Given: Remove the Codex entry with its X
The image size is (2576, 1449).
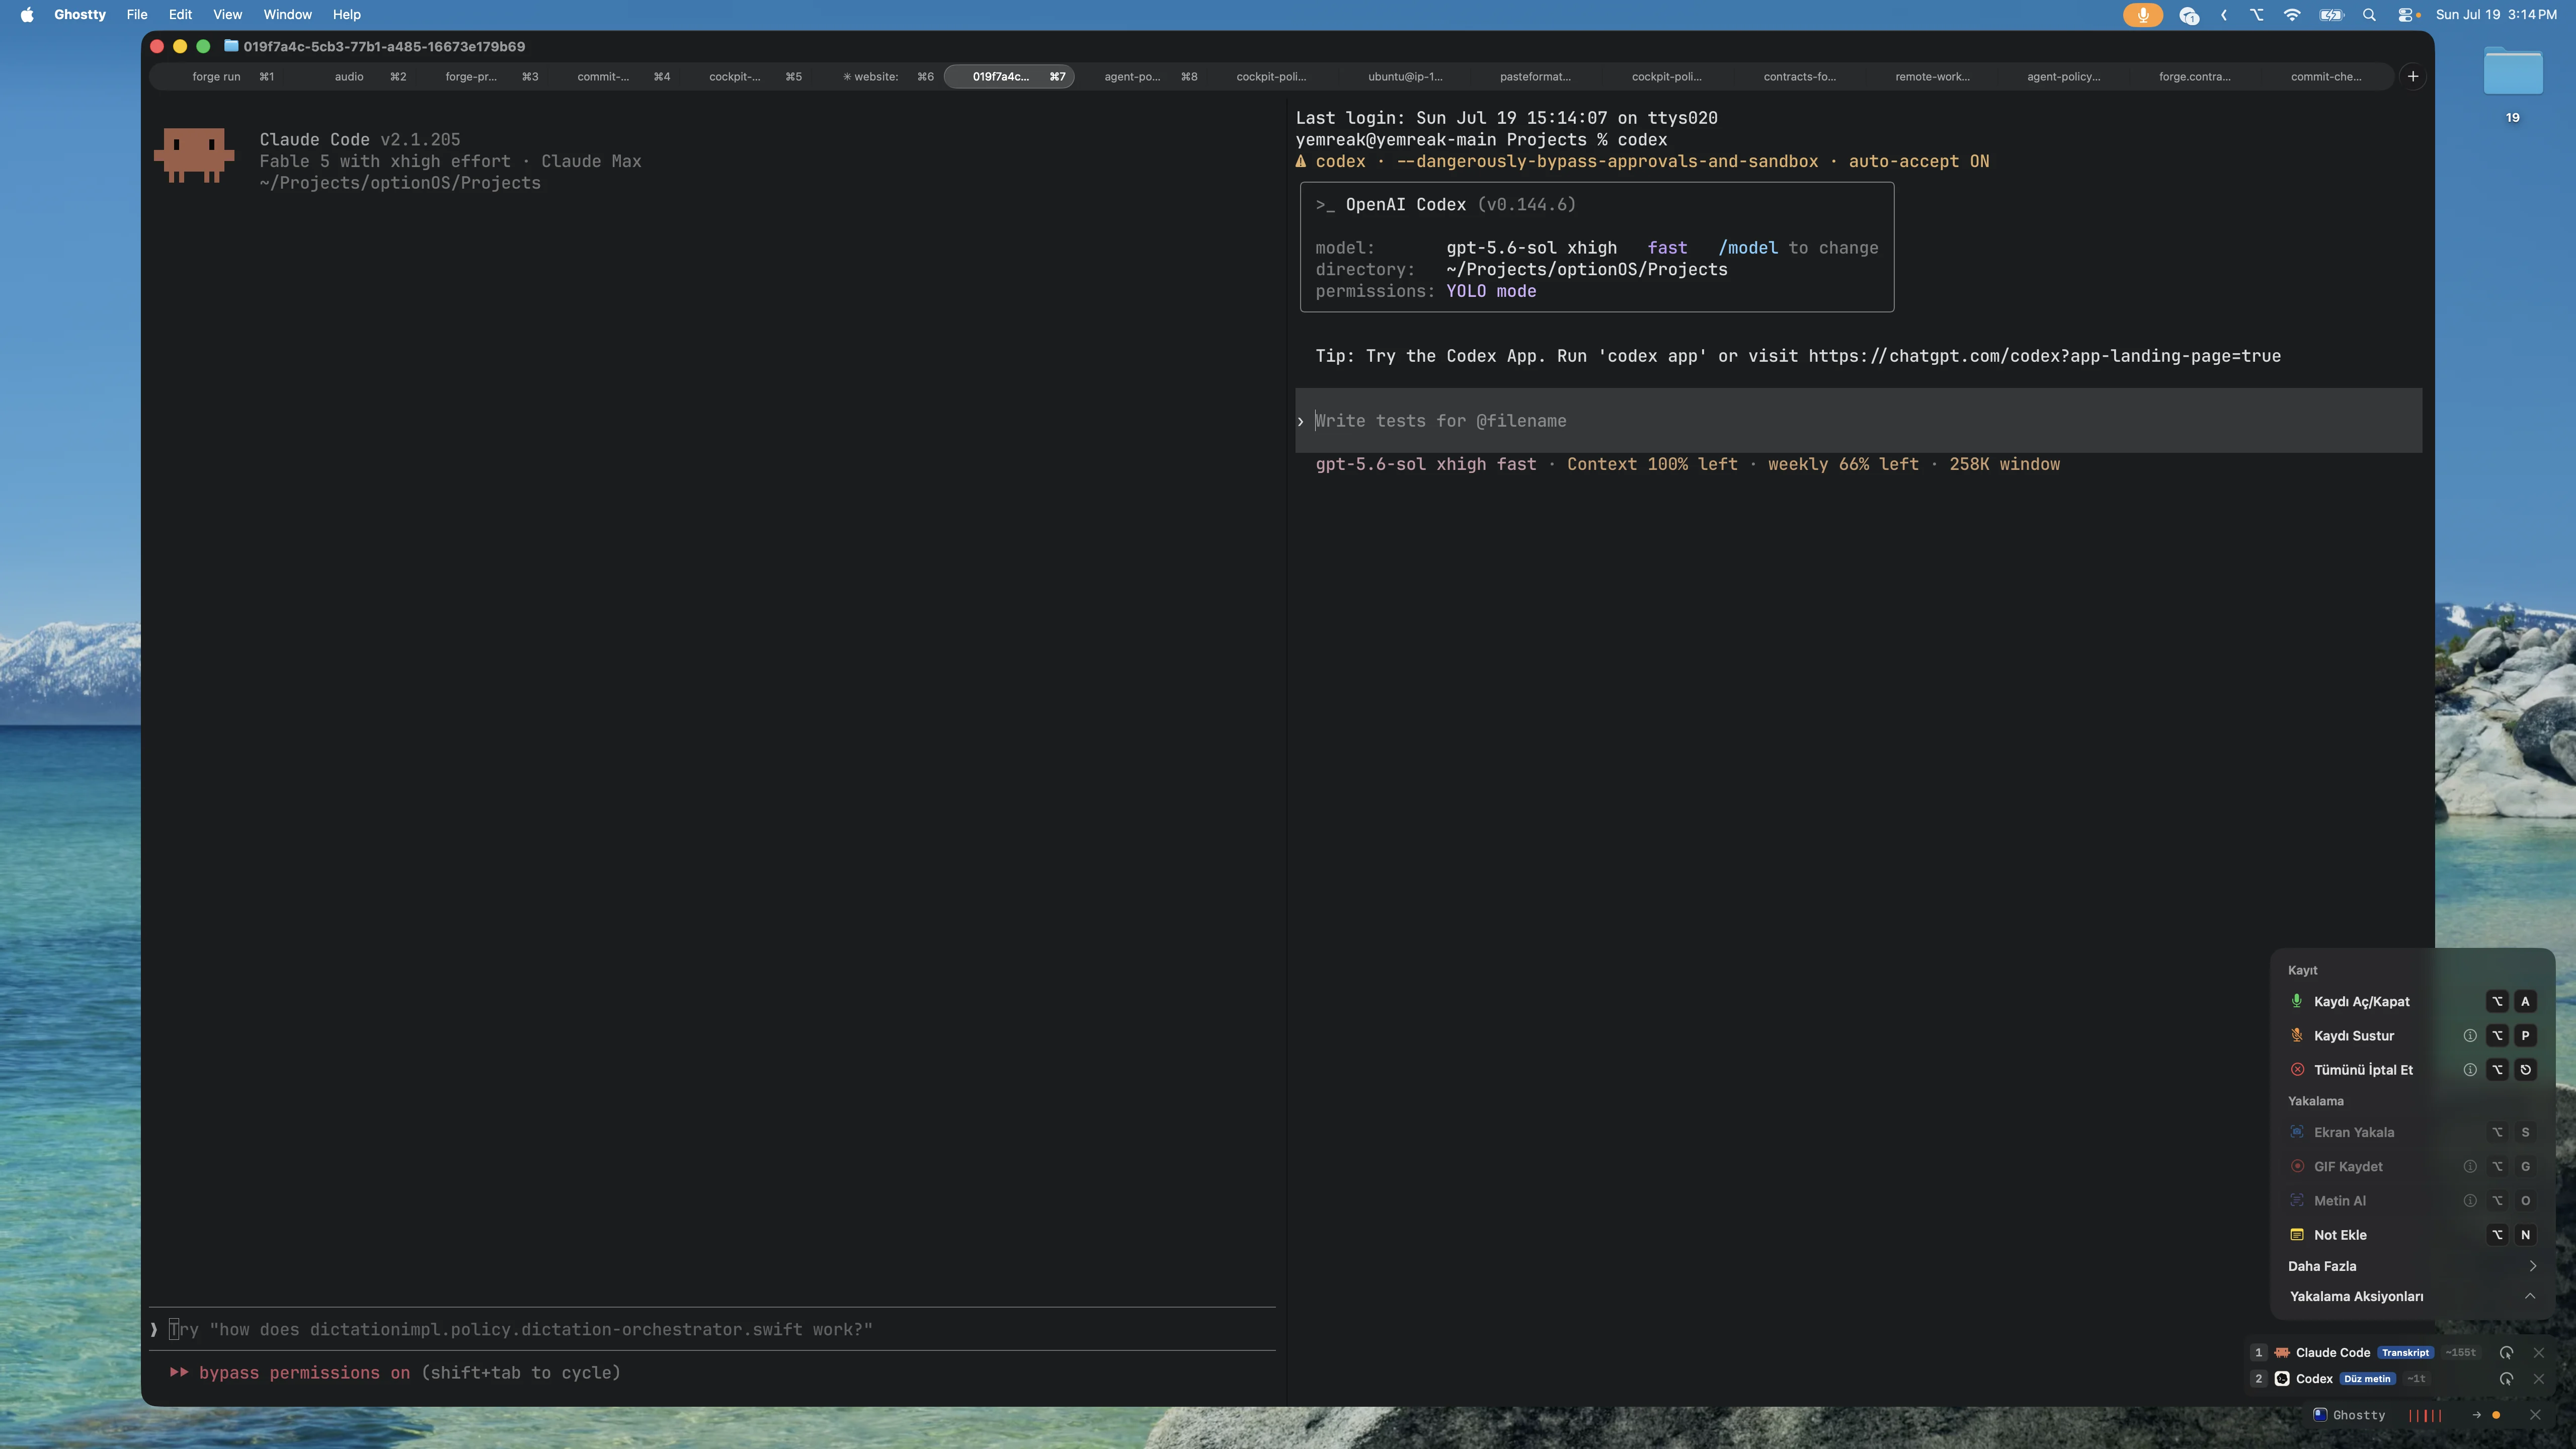Looking at the screenshot, I should point(2538,1378).
